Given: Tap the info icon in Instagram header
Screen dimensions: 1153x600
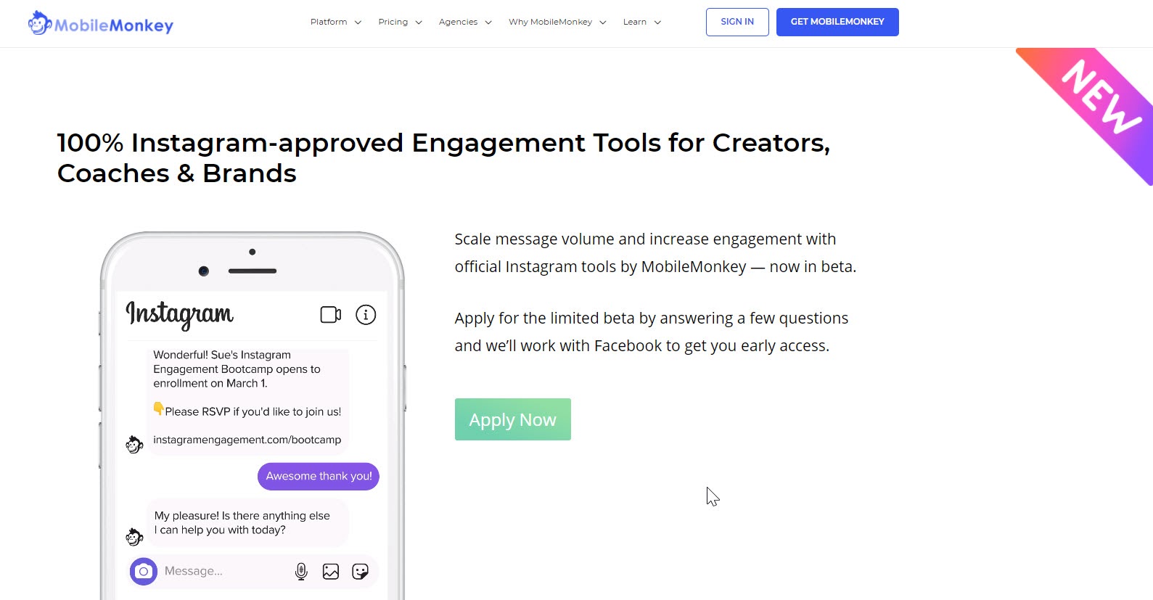Looking at the screenshot, I should pos(366,315).
